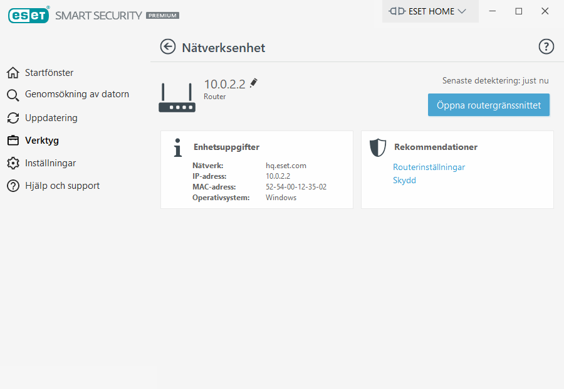
Task: Open the Skydd recommendation link
Action: 404,181
